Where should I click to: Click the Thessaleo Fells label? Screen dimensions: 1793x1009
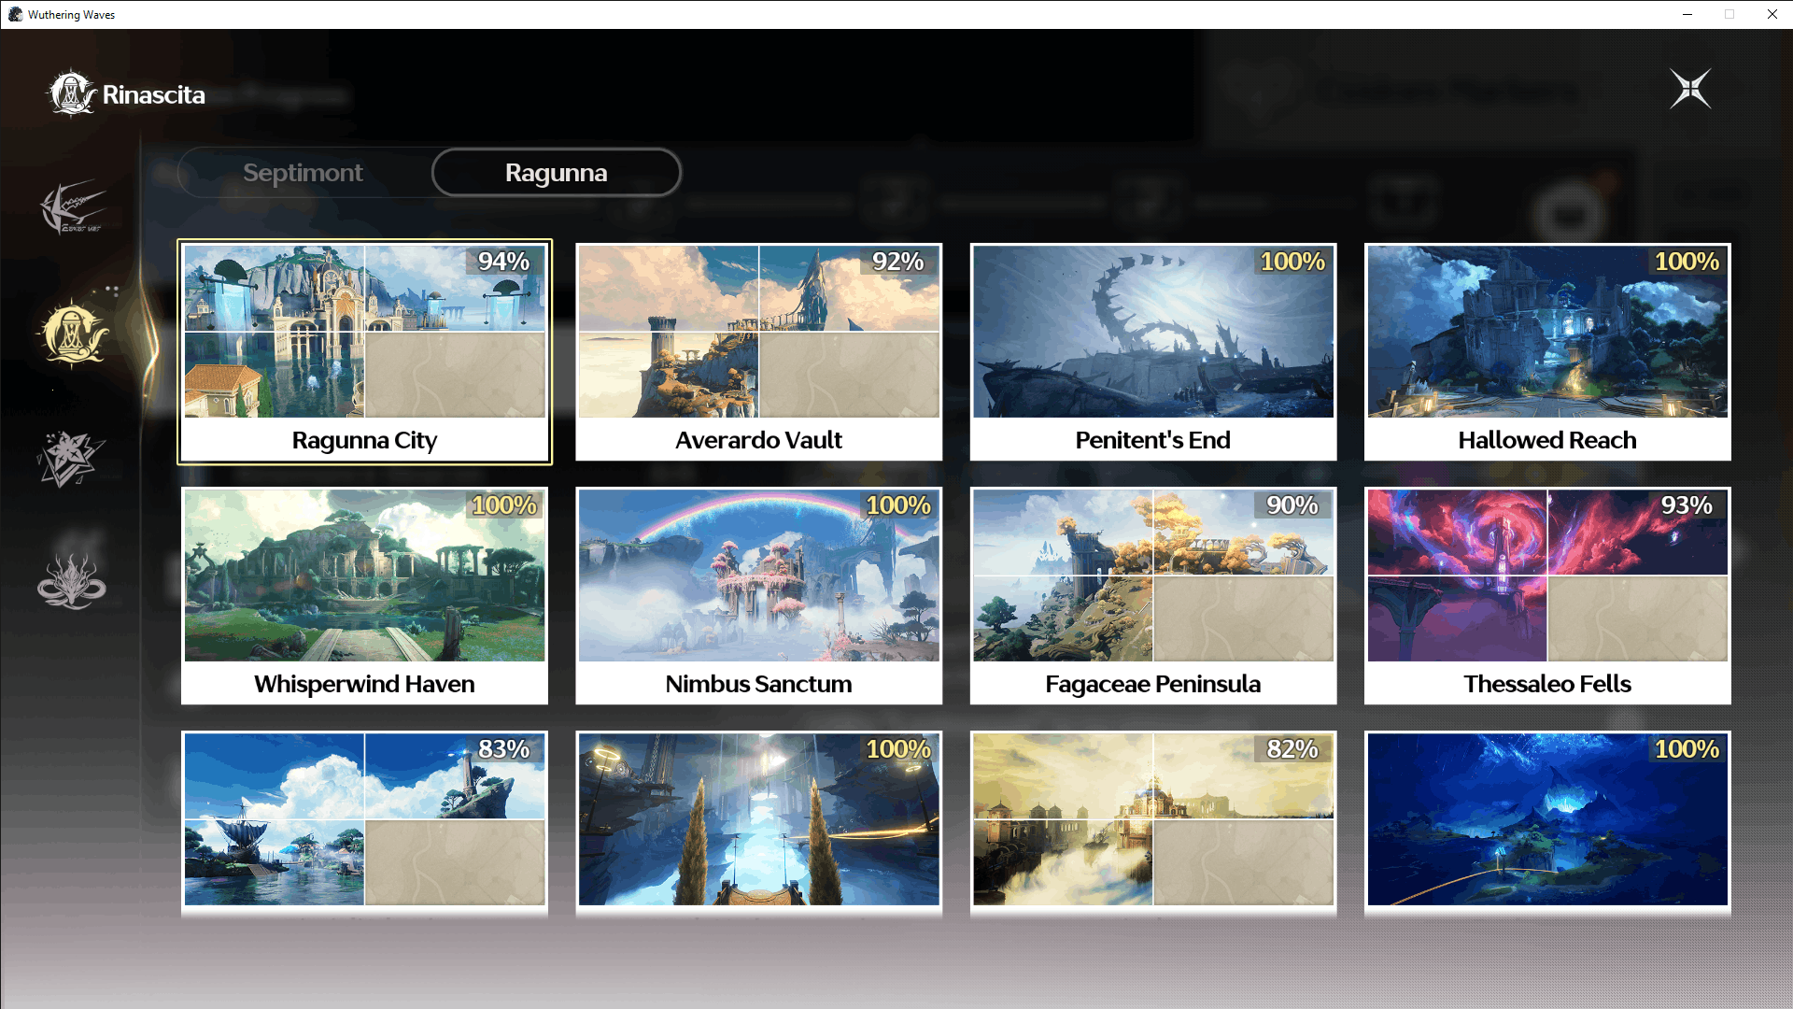click(x=1547, y=684)
